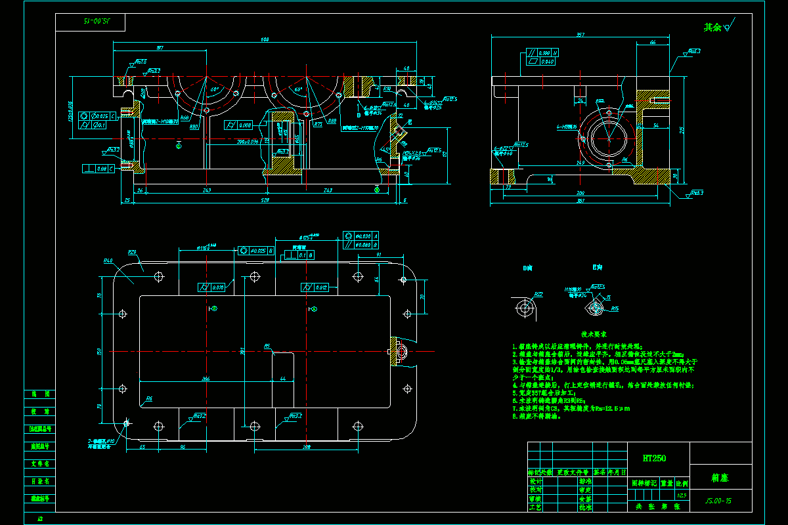Screen dimensions: 788x525
Task: Select the R22 radius label in D view
Action: pyautogui.click(x=538, y=294)
